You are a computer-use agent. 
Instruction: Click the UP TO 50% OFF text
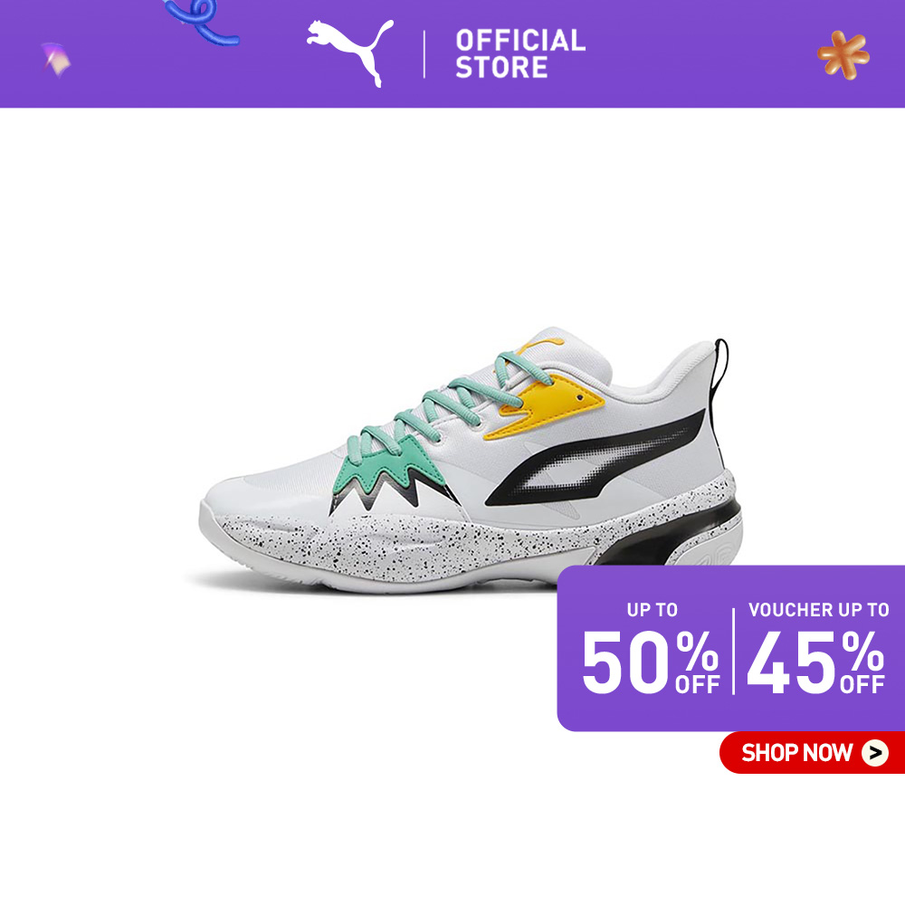point(651,648)
